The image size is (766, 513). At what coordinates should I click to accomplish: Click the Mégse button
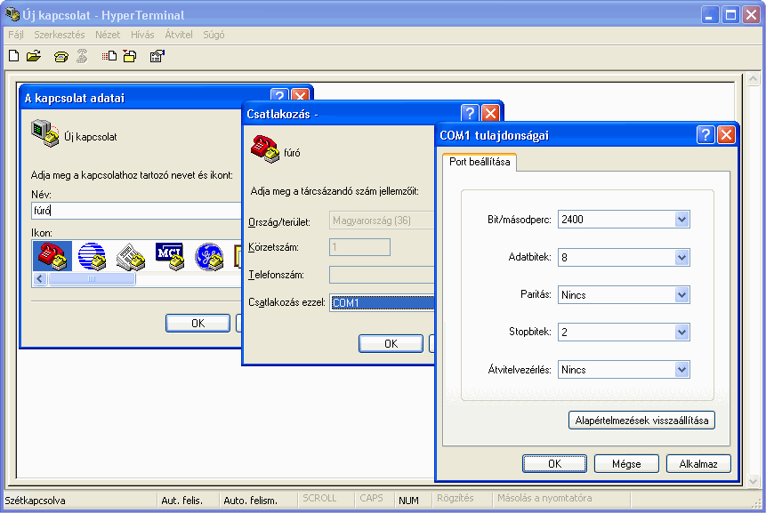626,464
